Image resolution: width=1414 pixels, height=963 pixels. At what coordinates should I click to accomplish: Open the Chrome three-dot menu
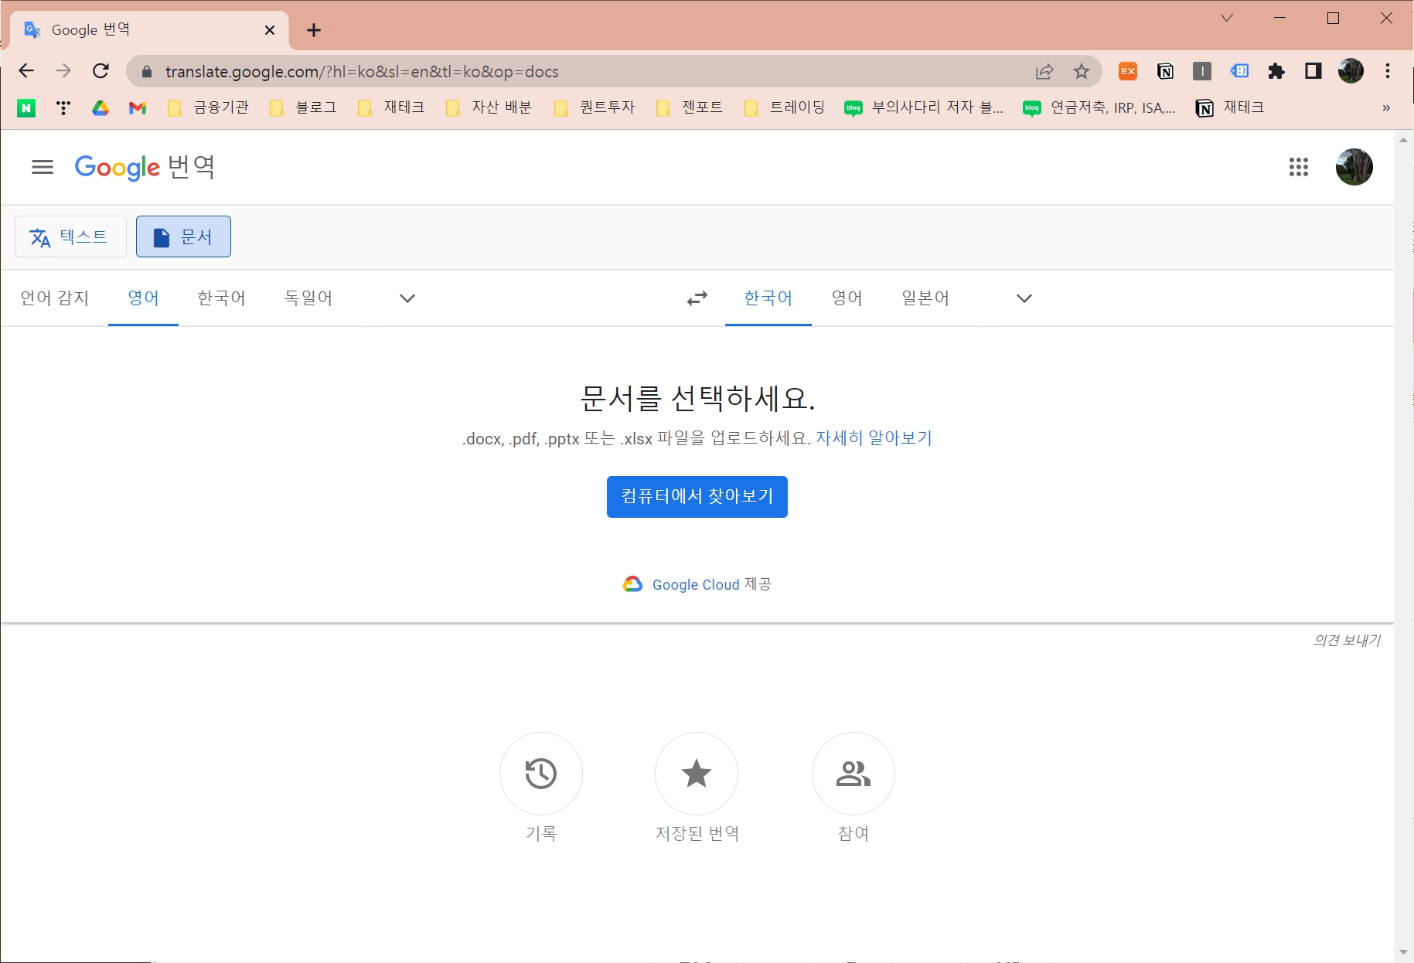1388,71
